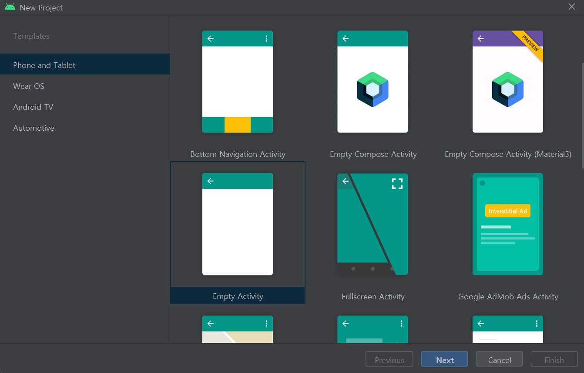
Task: Click the Previous button
Action: click(x=389, y=359)
